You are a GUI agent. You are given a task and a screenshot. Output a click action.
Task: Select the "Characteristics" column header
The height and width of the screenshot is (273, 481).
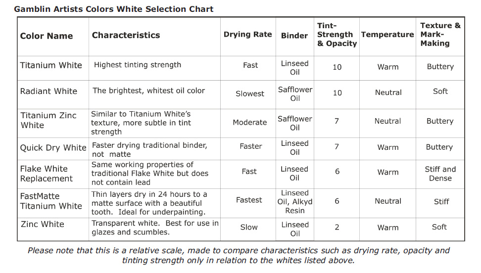(x=126, y=35)
